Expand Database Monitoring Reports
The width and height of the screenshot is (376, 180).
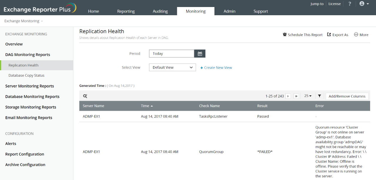coord(32,97)
